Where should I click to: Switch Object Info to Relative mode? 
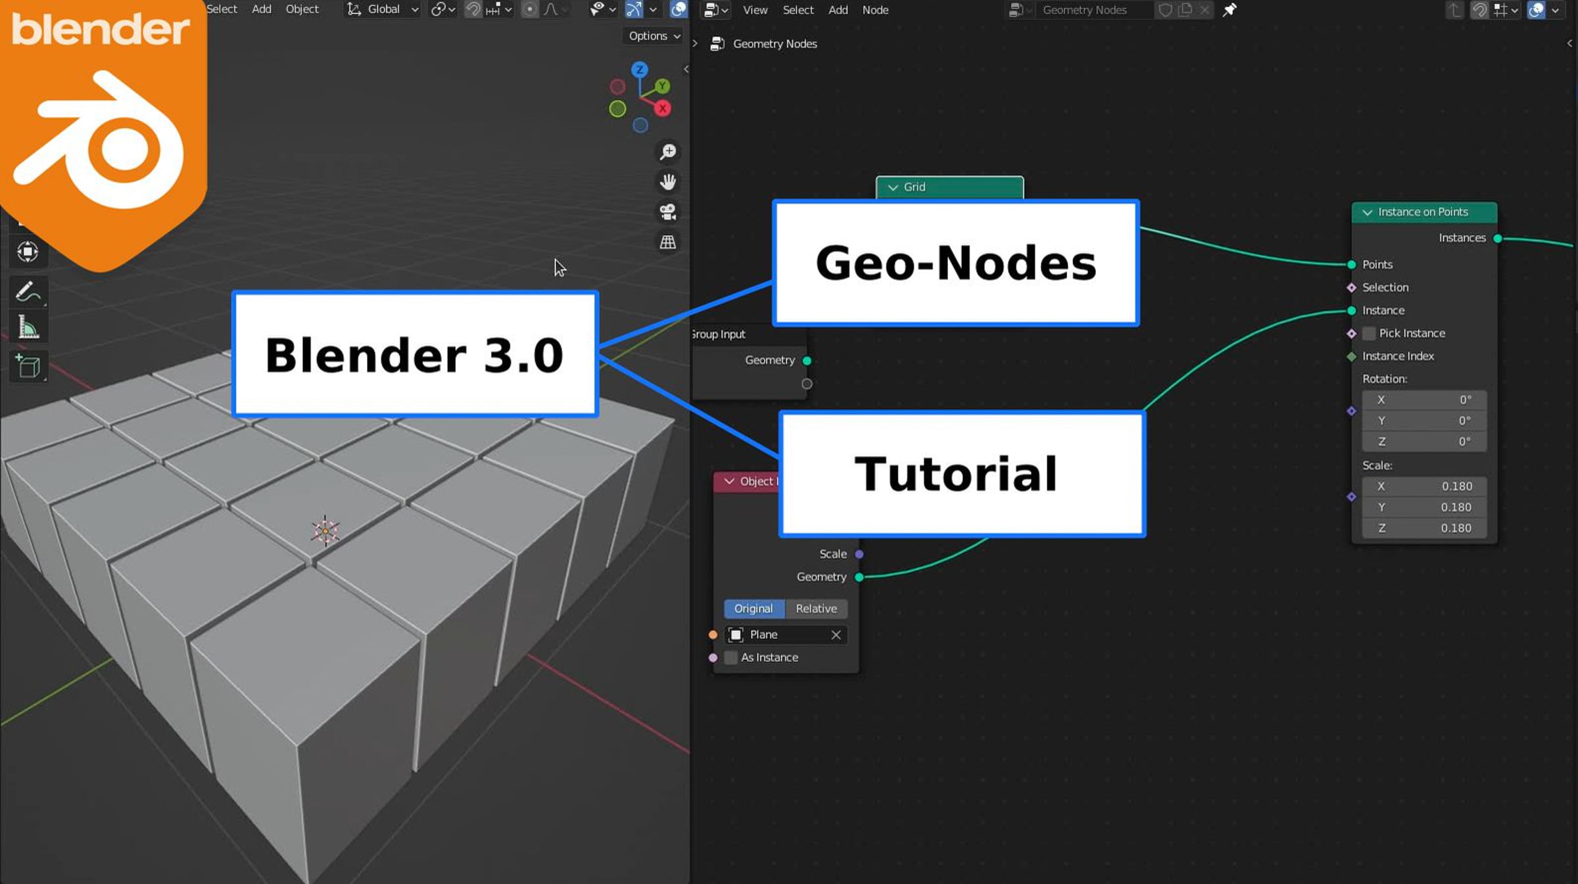[x=816, y=609]
